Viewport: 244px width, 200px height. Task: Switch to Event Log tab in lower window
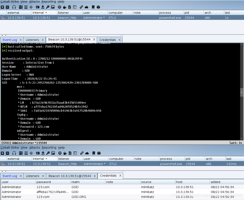[x=10, y=176]
